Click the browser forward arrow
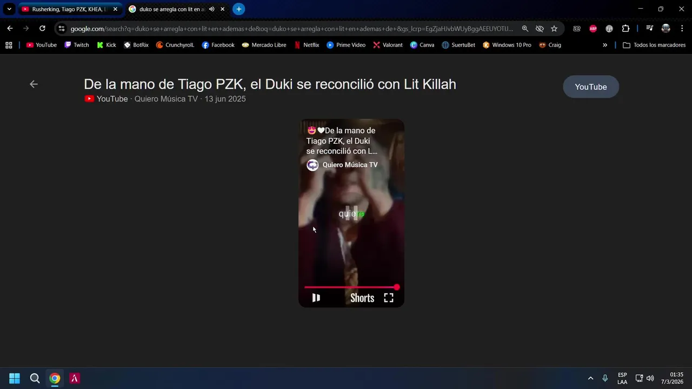This screenshot has width=692, height=389. pyautogui.click(x=26, y=29)
